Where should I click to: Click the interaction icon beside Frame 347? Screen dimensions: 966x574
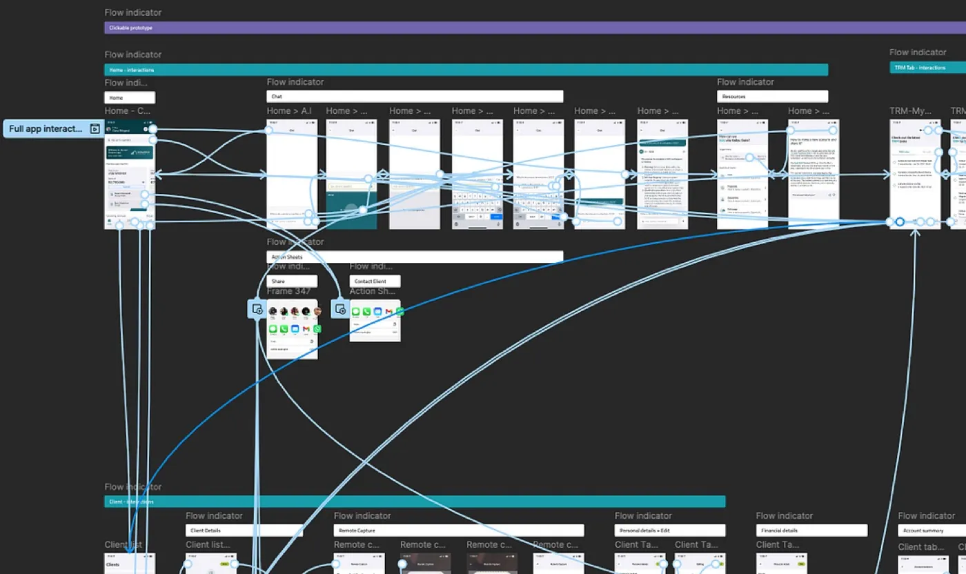click(257, 309)
